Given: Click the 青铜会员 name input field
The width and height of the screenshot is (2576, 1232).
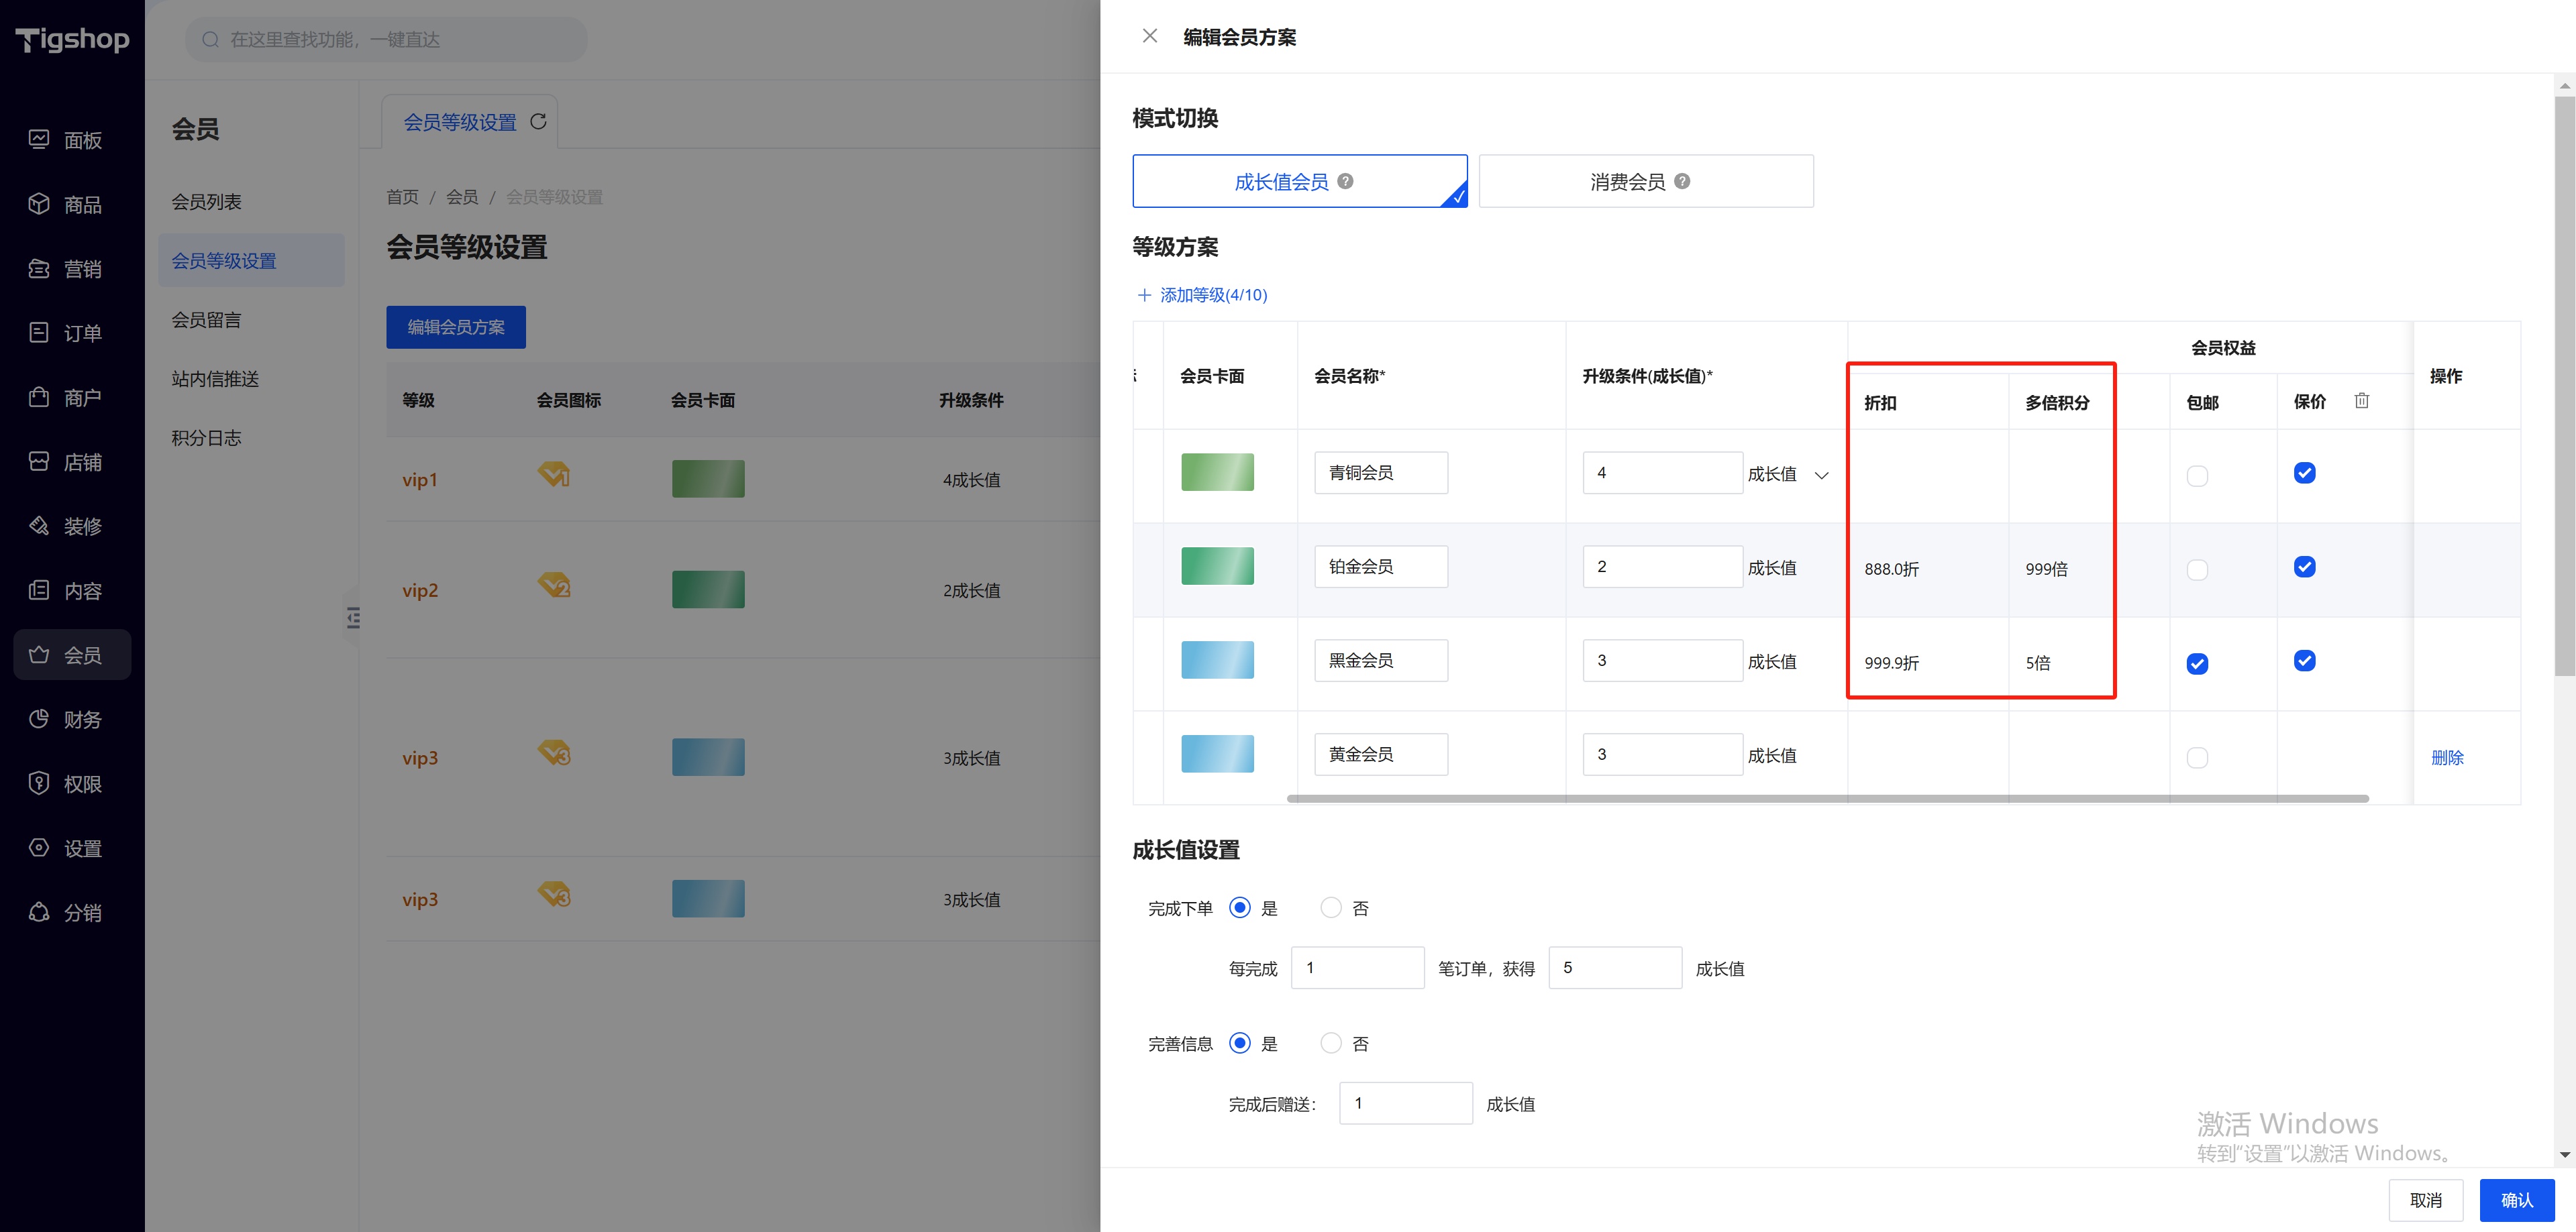Looking at the screenshot, I should click(1380, 473).
